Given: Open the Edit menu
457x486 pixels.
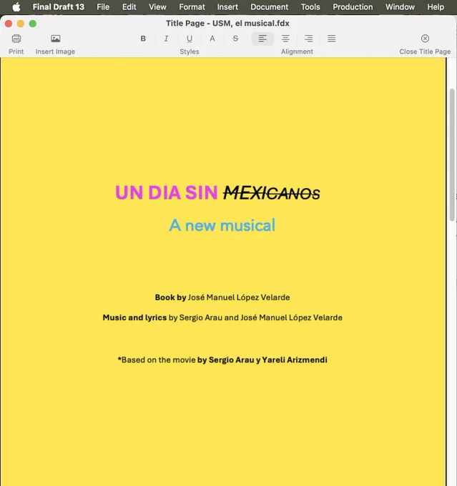Looking at the screenshot, I should pos(129,7).
